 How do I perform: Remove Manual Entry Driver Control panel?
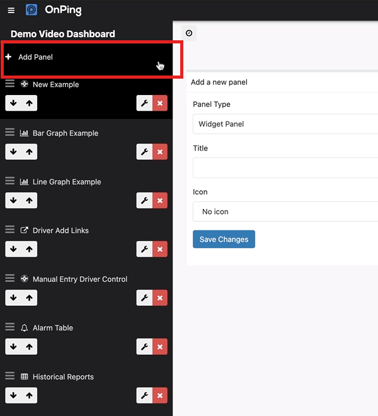point(160,298)
